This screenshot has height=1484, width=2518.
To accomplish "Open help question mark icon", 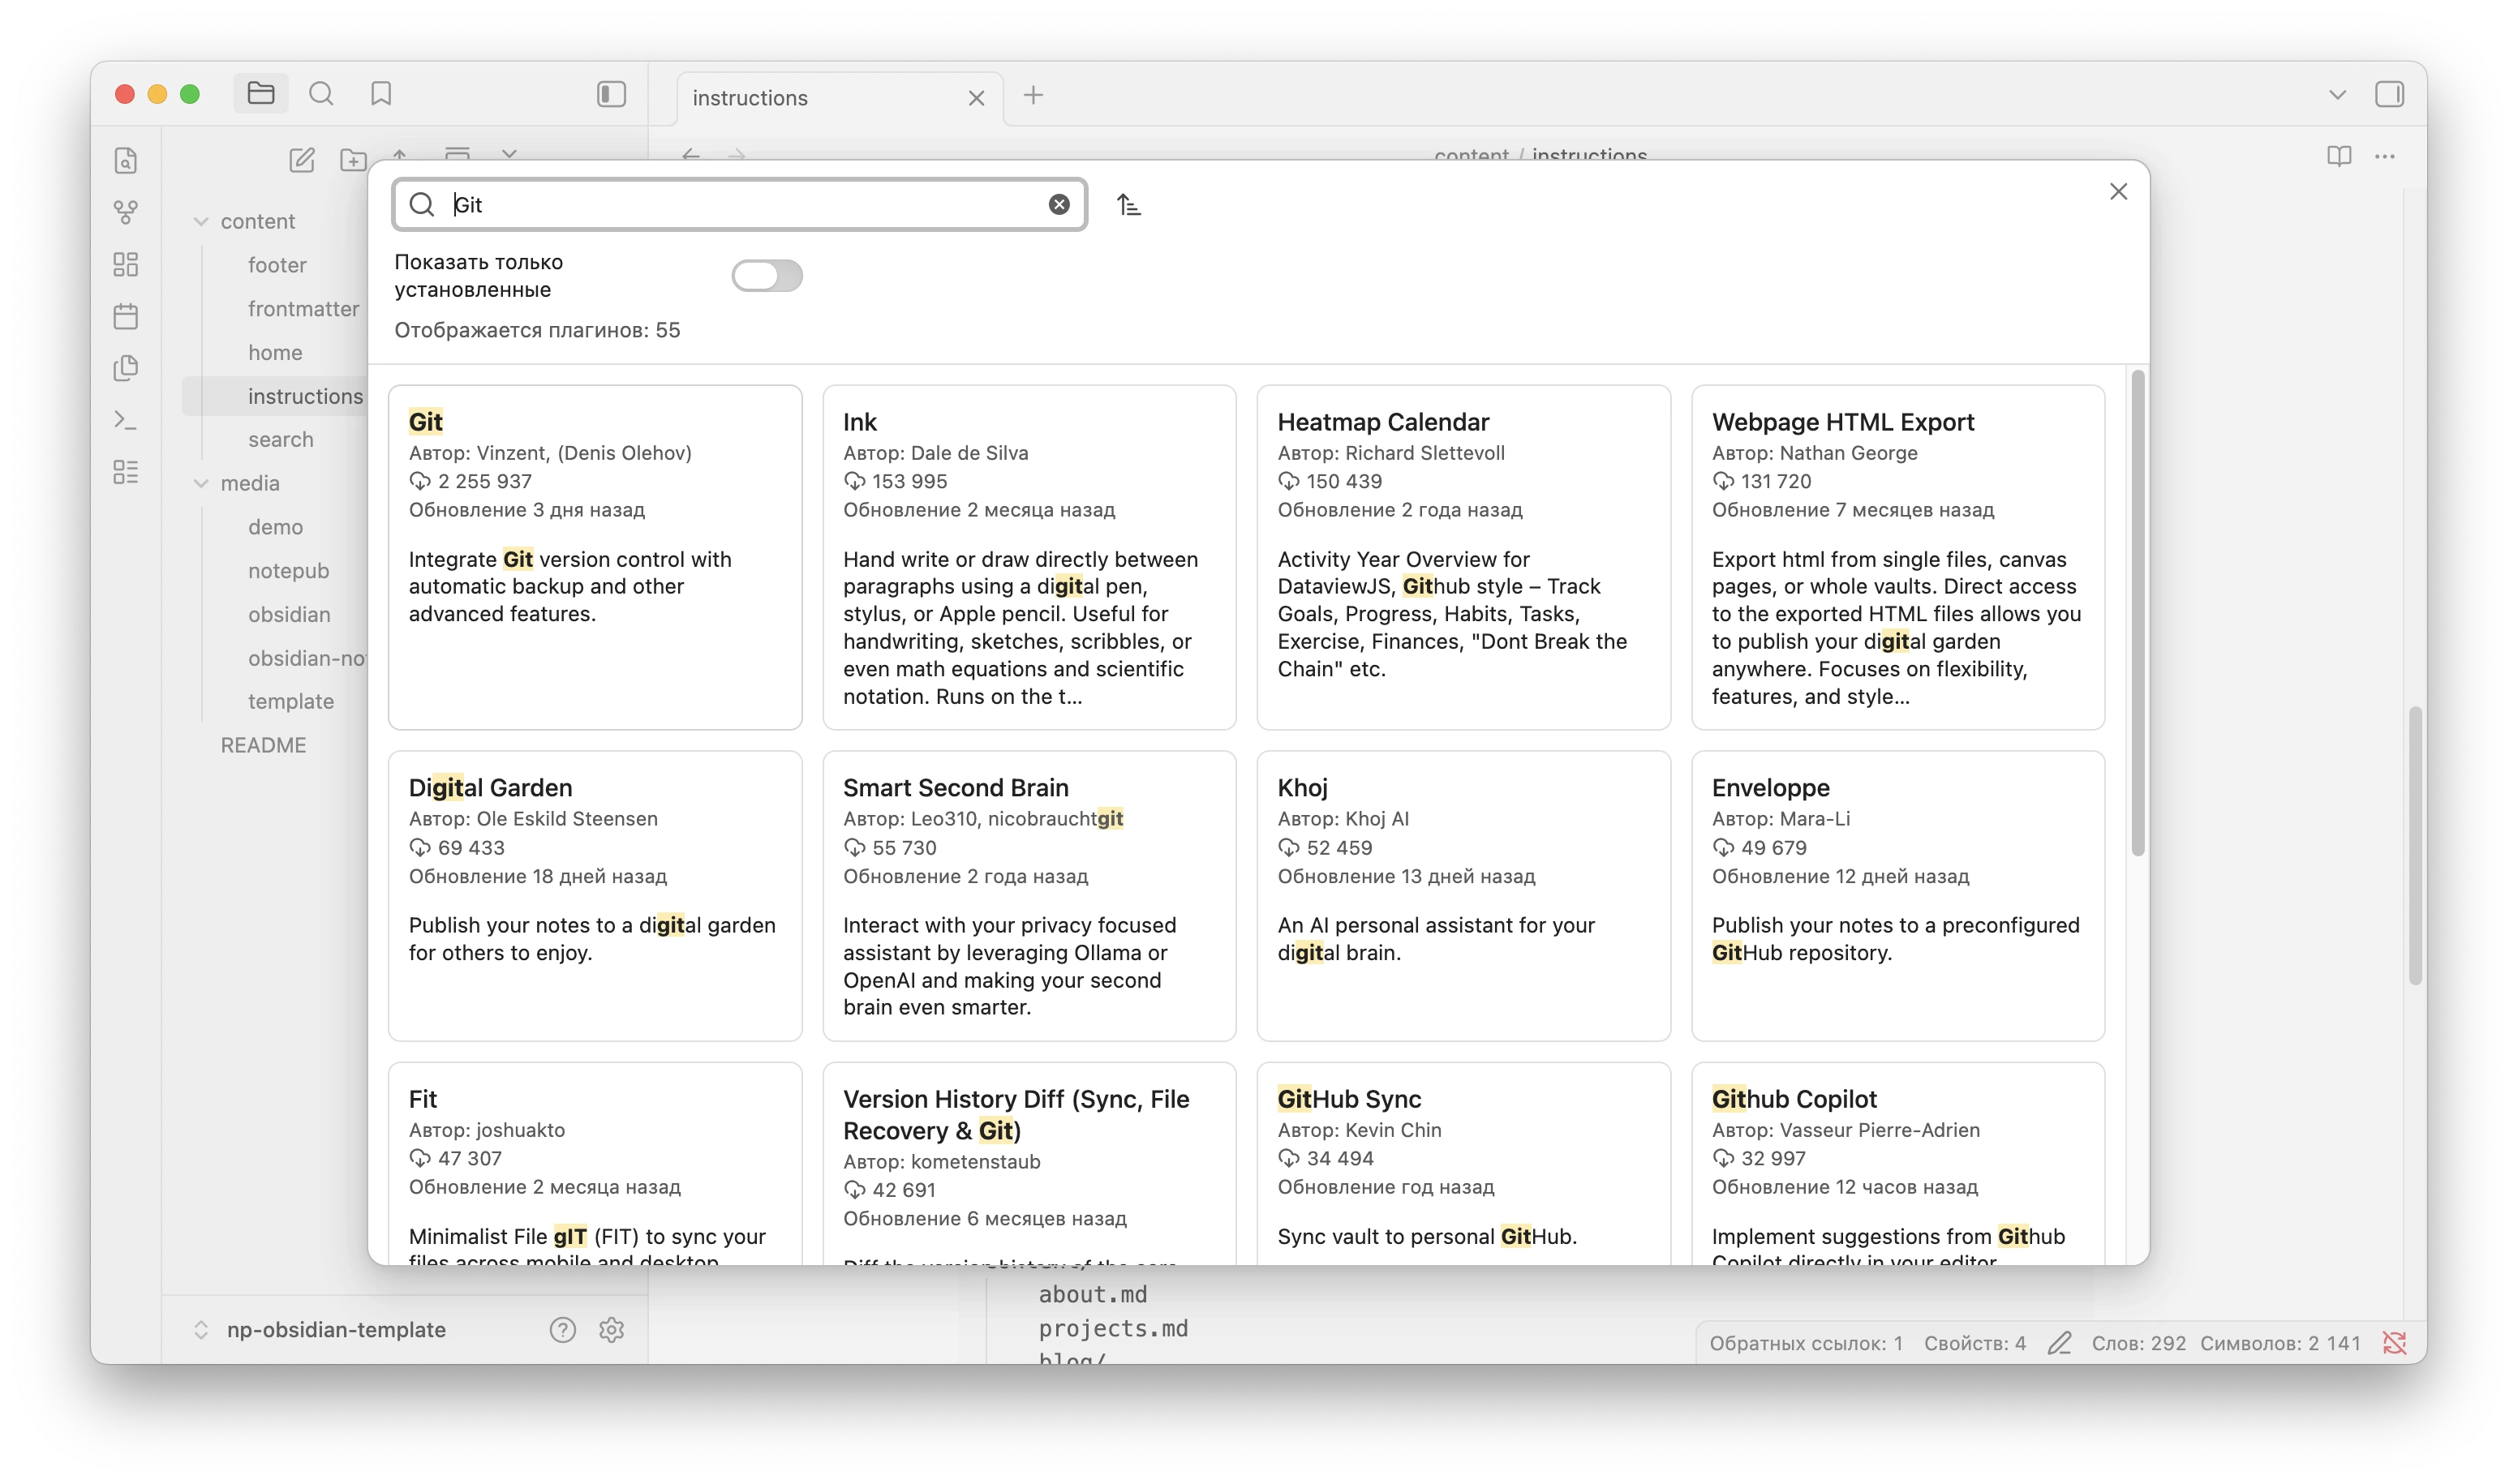I will (562, 1329).
